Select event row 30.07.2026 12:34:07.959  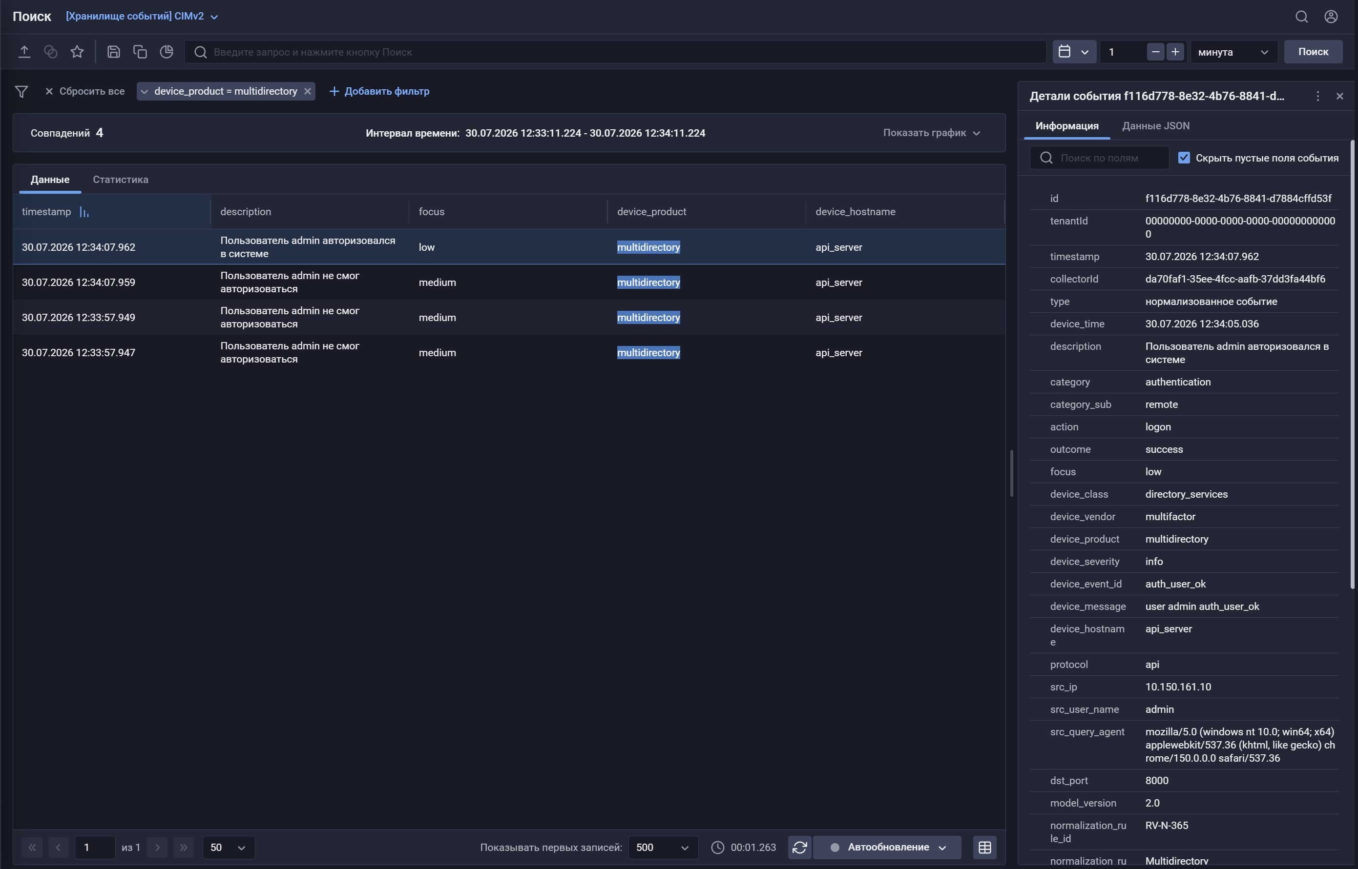pyautogui.click(x=509, y=282)
